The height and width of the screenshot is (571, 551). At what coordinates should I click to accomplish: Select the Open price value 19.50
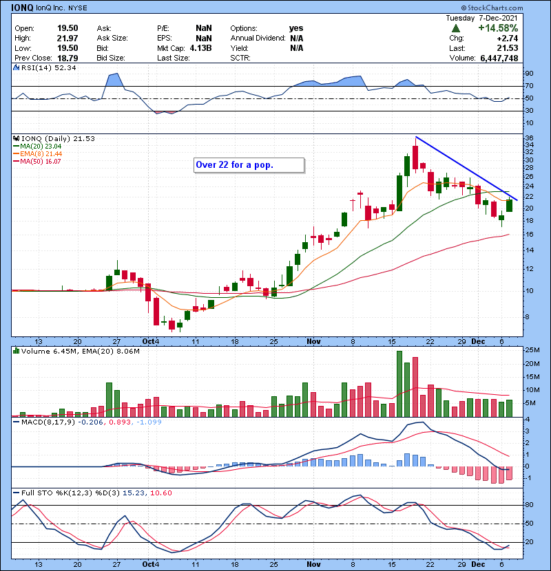tap(67, 28)
